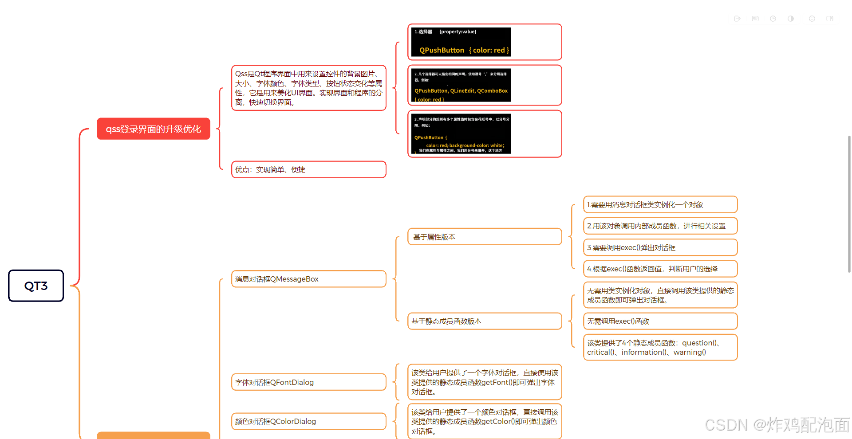Select the QT3 root node
This screenshot has height=439, width=852.
point(35,286)
